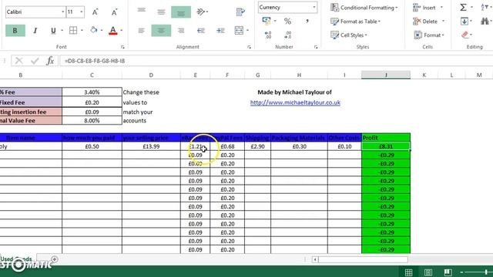This screenshot has height=277, width=493.
Task: Decrease decimal places
Action: click(x=287, y=35)
